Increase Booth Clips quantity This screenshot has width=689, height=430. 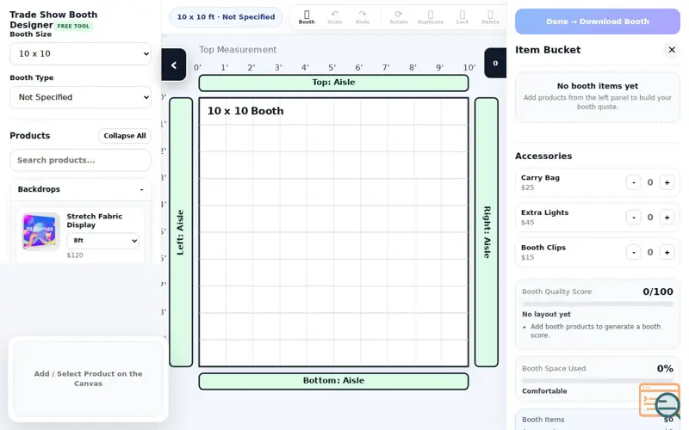pos(667,252)
